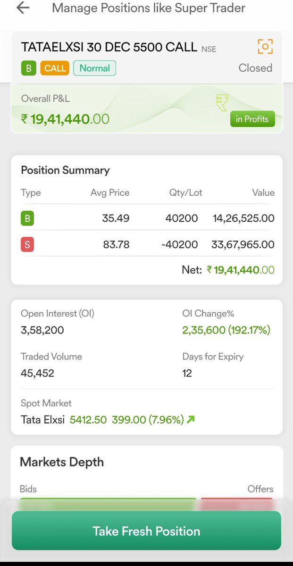The width and height of the screenshot is (293, 566).
Task: Tap the Spot Market label
Action: click(x=46, y=403)
